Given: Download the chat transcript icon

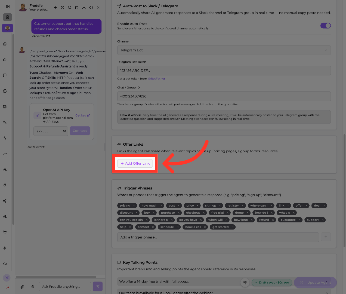Looking at the screenshot, I should 84,8.
